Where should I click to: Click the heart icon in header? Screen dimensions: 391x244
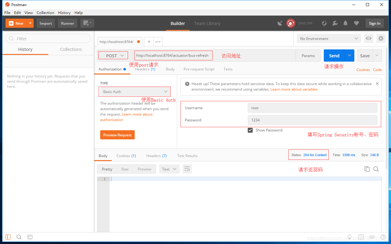pos(356,23)
